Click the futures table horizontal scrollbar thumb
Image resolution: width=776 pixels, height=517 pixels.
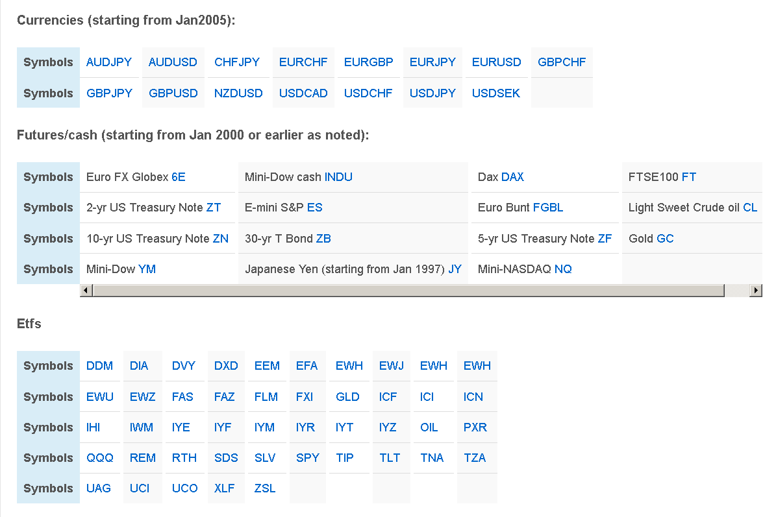point(408,290)
